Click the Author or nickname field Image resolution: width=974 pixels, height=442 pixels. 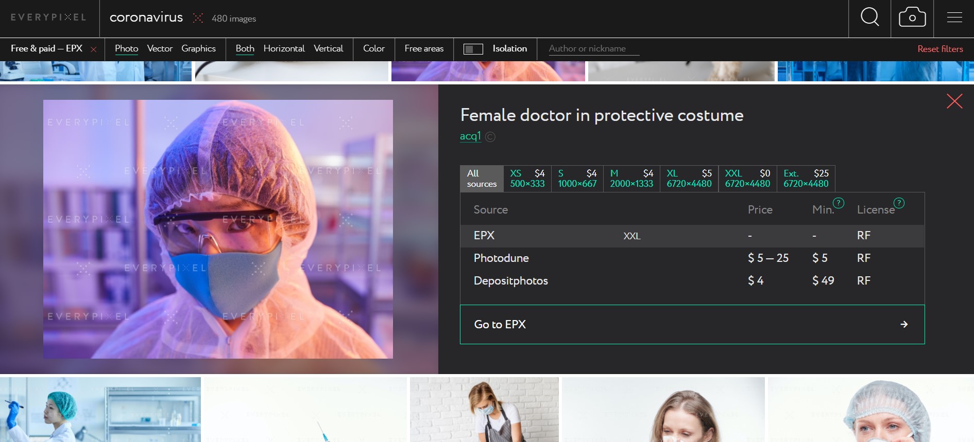[593, 48]
